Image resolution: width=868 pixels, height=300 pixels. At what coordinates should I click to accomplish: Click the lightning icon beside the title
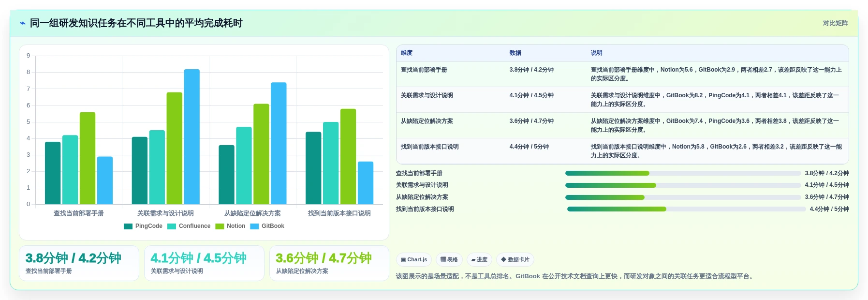[x=23, y=23]
